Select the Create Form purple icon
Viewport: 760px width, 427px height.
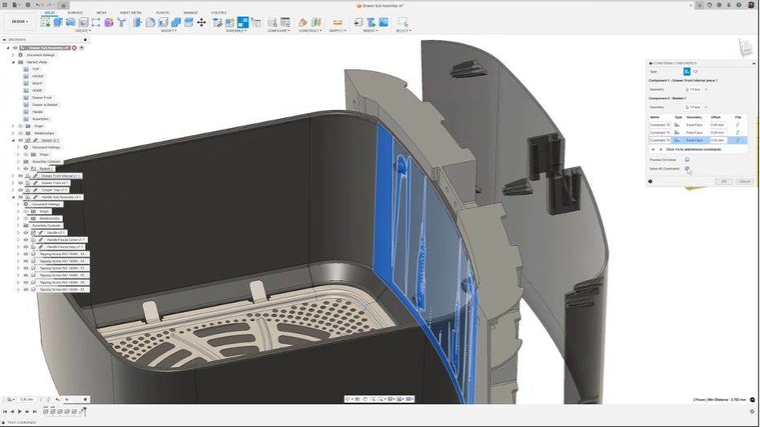(x=108, y=22)
